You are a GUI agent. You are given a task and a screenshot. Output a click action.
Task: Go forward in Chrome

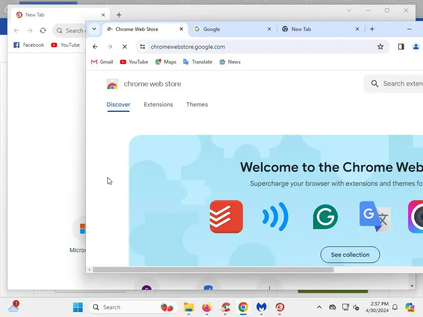coord(109,47)
